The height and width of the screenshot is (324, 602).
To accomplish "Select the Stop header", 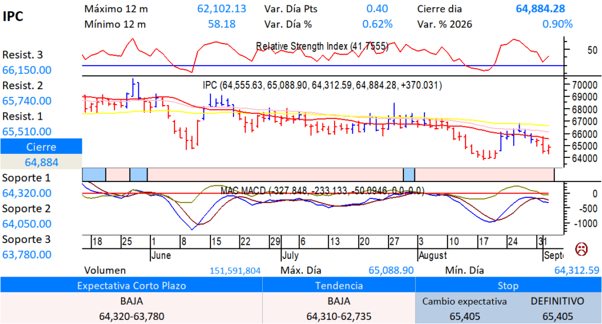I will [508, 285].
